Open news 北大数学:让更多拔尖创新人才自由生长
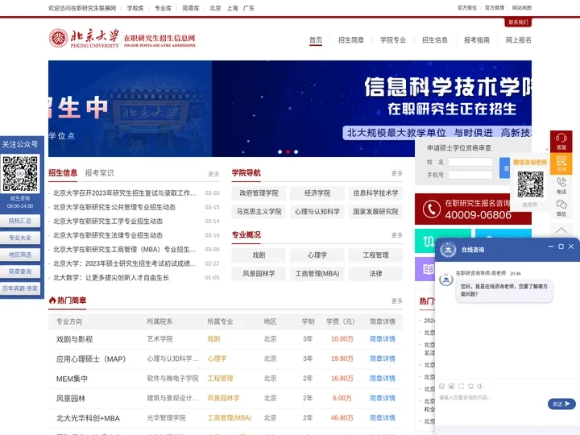580x435 pixels. point(111,277)
